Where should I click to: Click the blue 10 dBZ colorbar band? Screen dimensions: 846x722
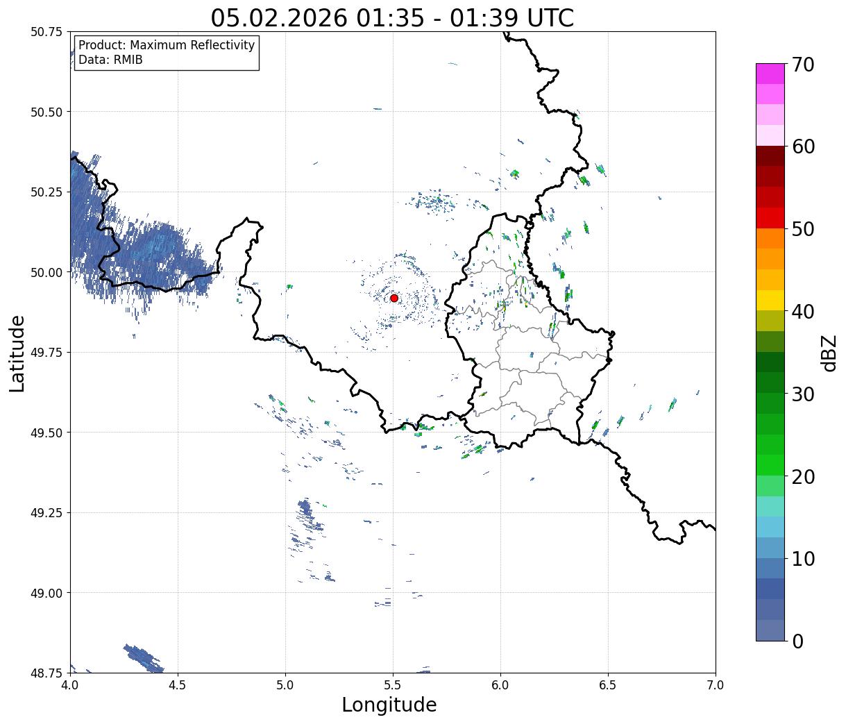770,568
